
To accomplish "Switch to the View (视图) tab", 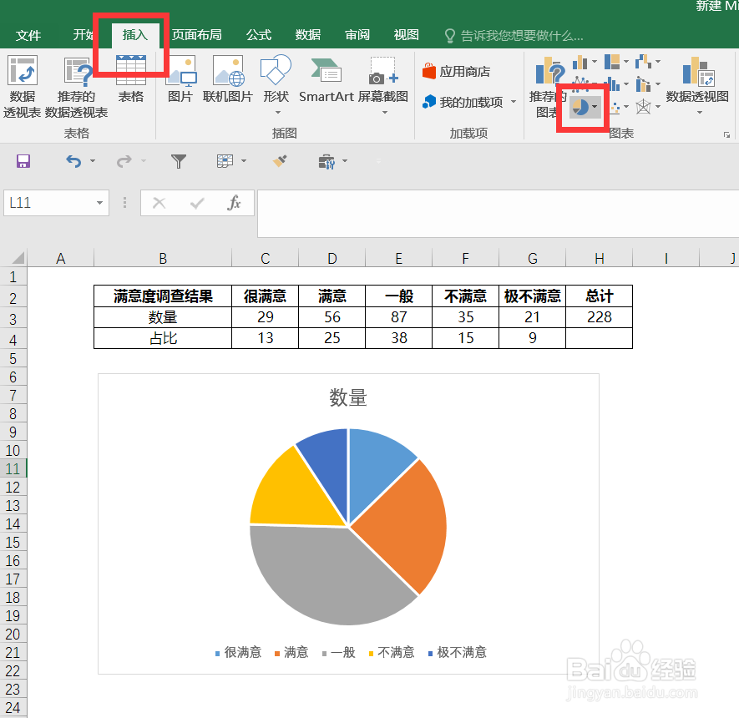I will click(407, 35).
